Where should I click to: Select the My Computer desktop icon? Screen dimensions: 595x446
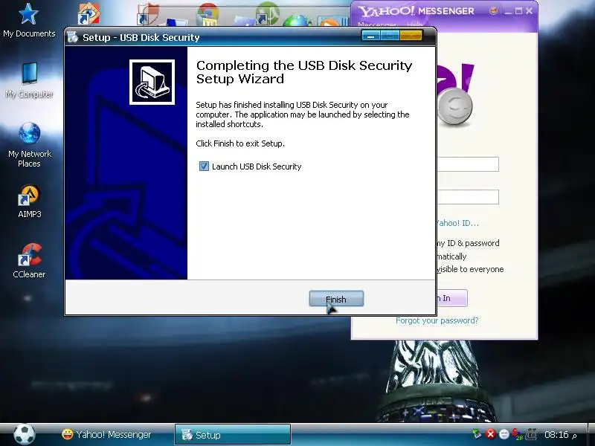29,80
